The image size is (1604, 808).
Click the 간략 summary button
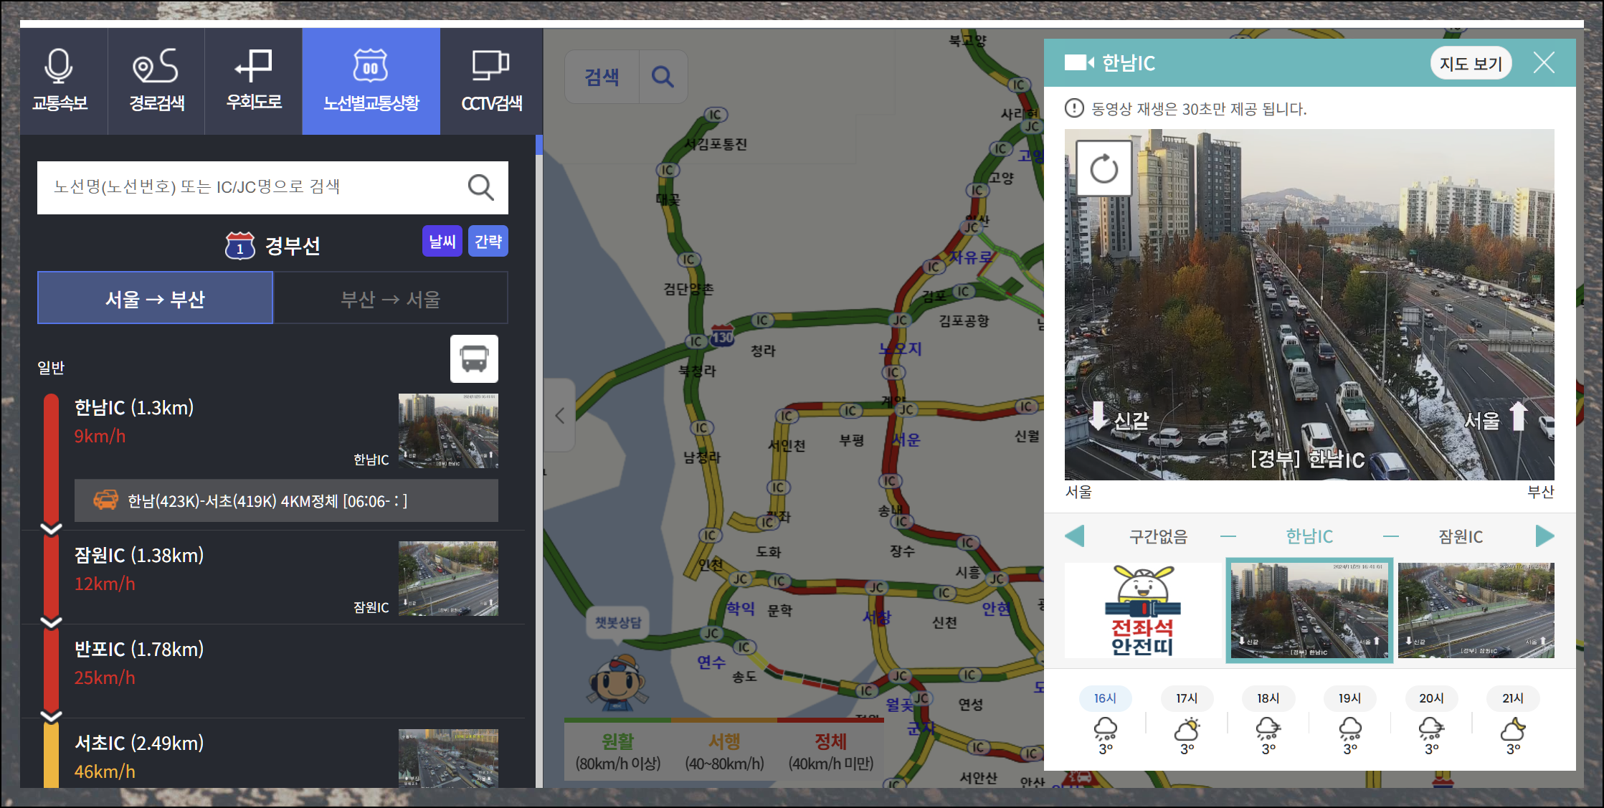[x=488, y=242]
